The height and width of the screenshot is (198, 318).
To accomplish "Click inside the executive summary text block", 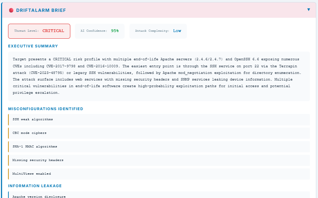I will pyautogui.click(x=159, y=76).
